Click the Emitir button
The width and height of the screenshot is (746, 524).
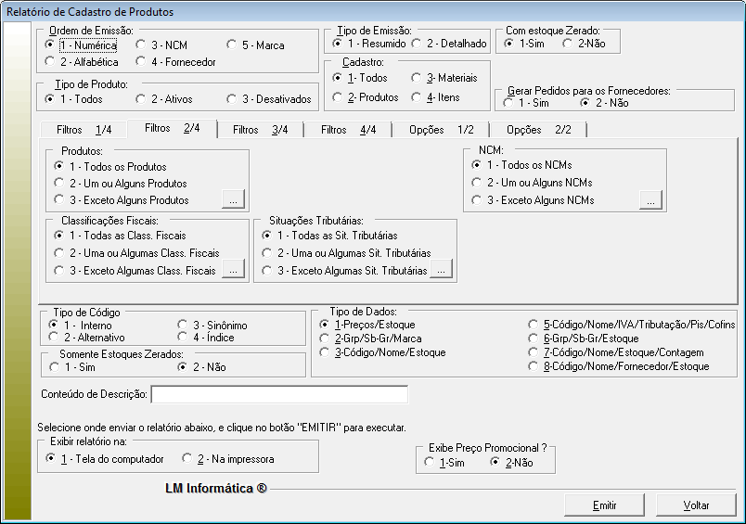click(604, 505)
